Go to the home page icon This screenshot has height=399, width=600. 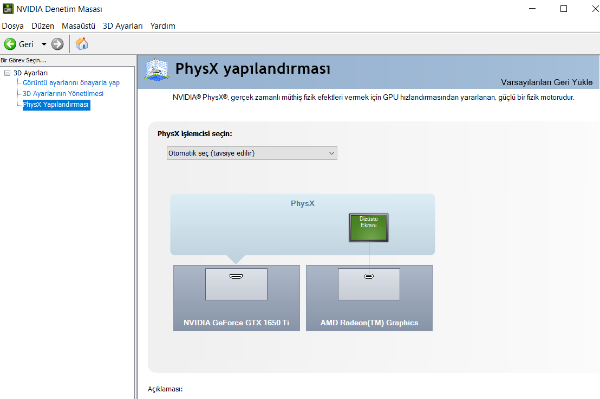point(82,44)
